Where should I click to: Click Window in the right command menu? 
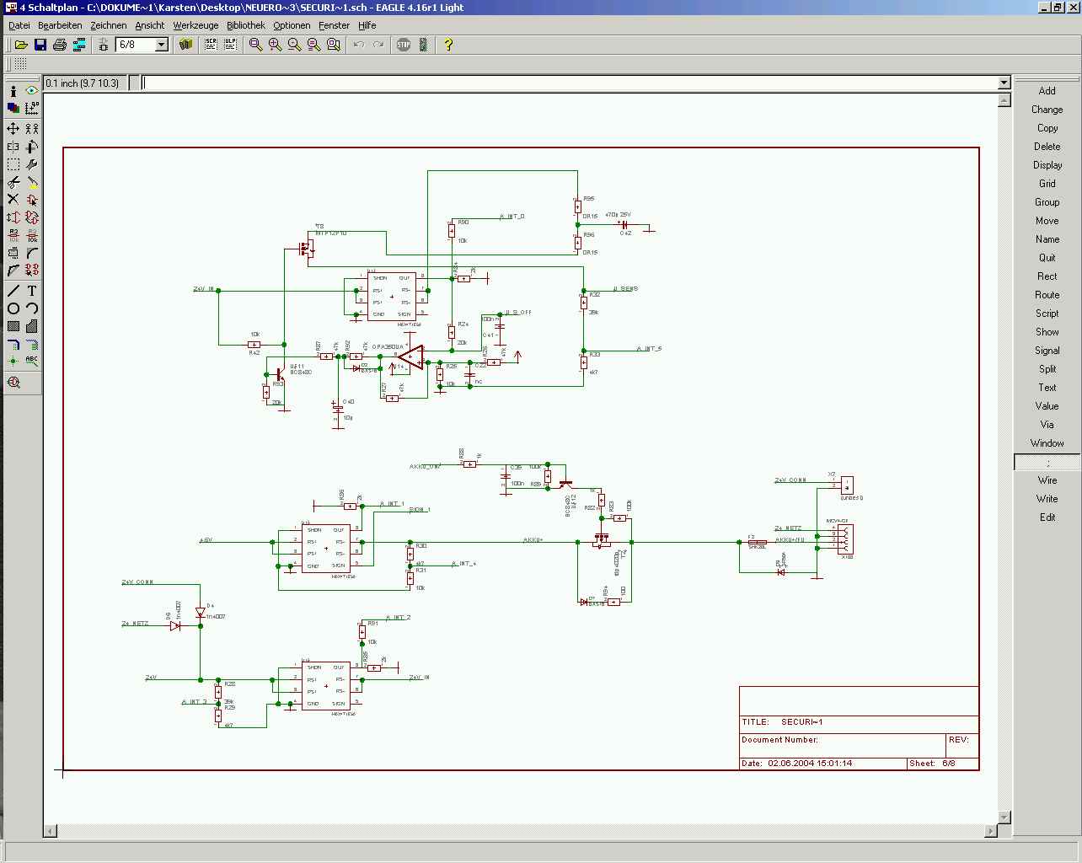[x=1047, y=443]
